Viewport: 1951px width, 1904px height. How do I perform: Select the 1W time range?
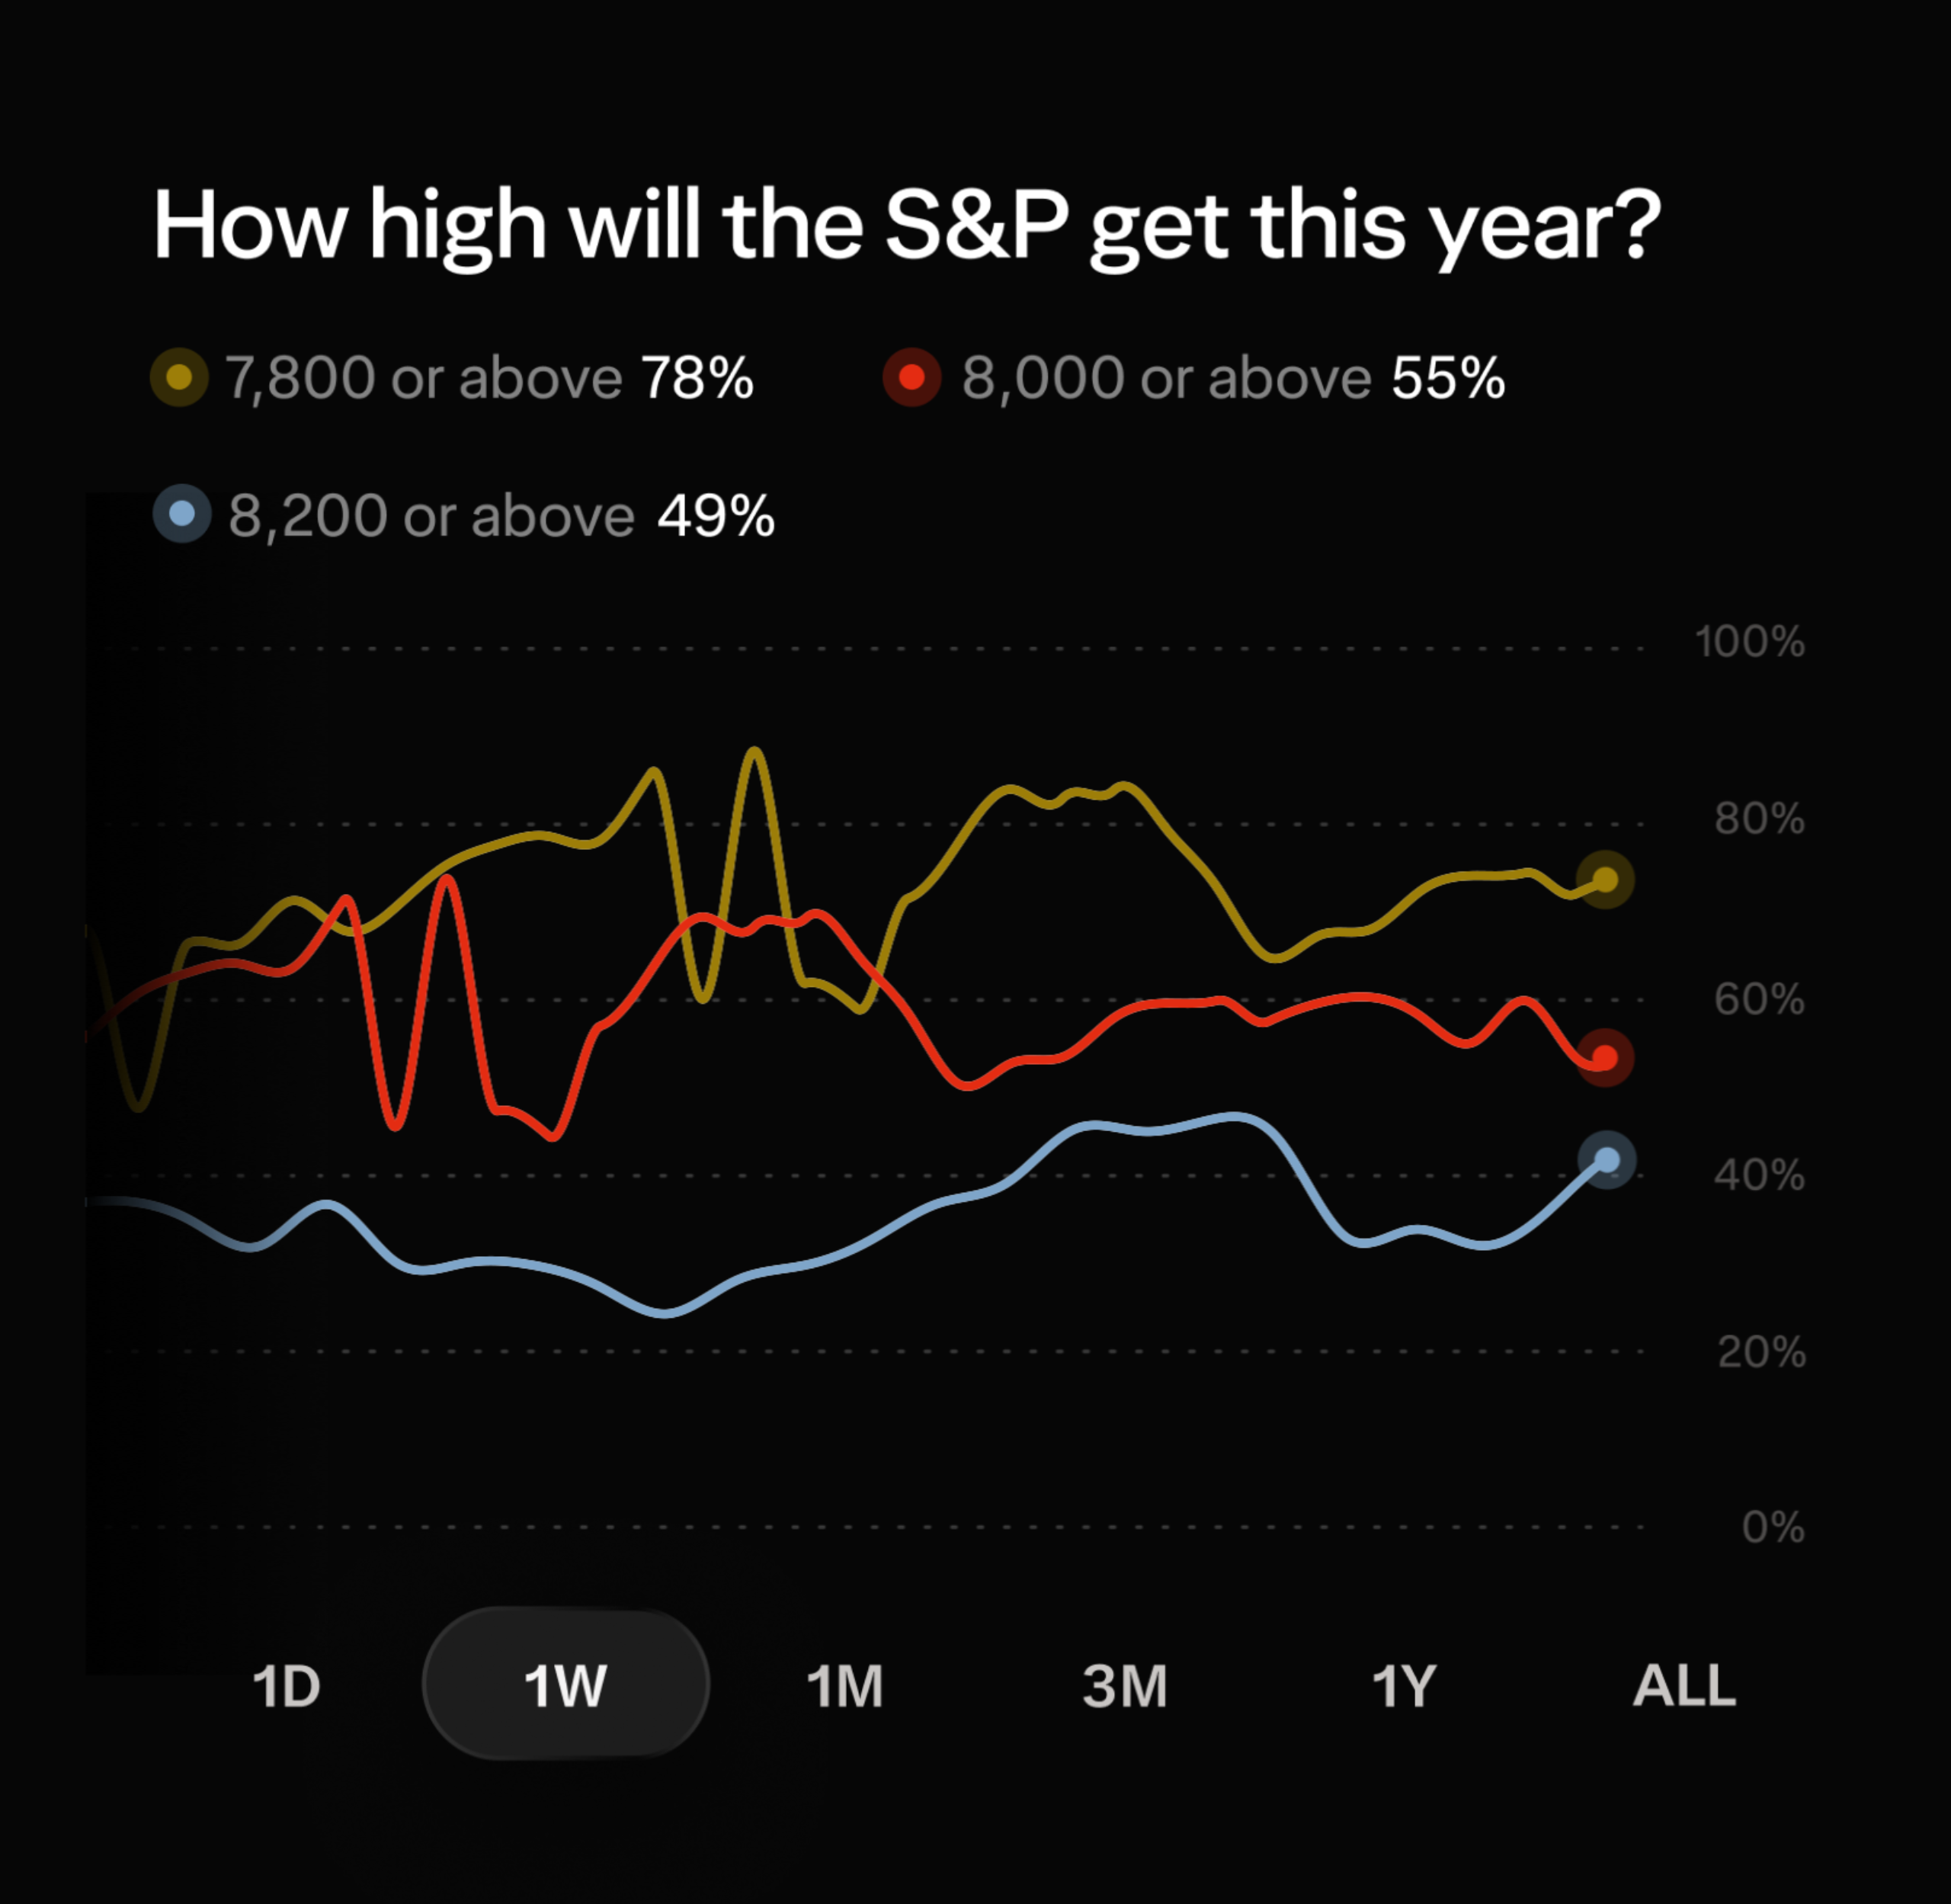click(566, 1685)
